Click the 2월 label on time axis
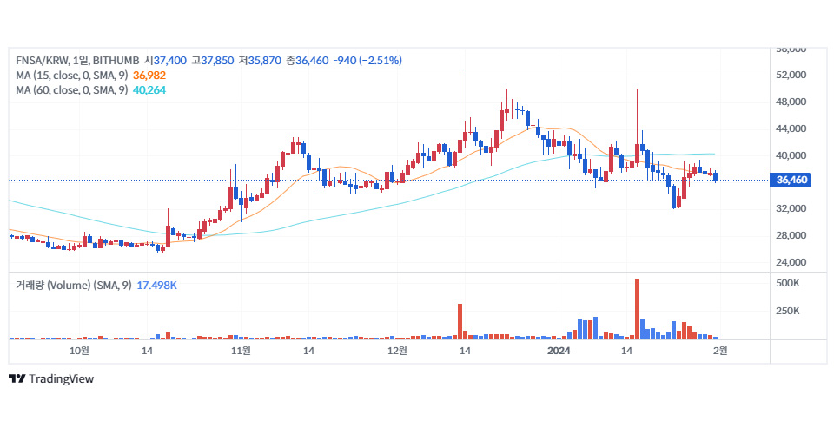834x434 pixels. coord(720,351)
